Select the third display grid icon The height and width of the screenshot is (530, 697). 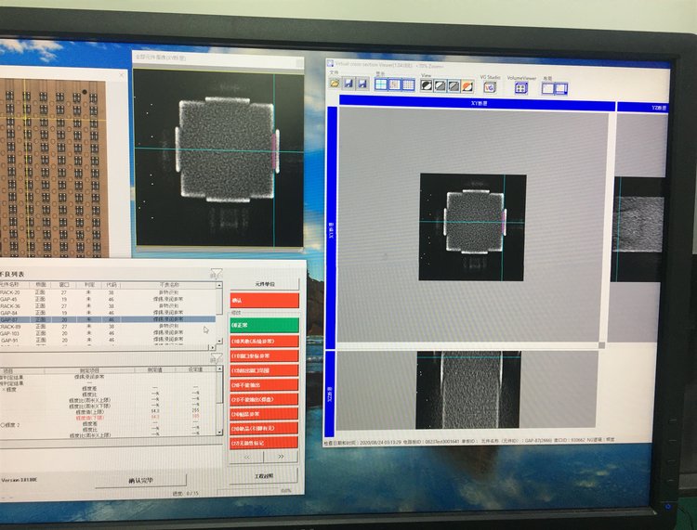click(409, 84)
